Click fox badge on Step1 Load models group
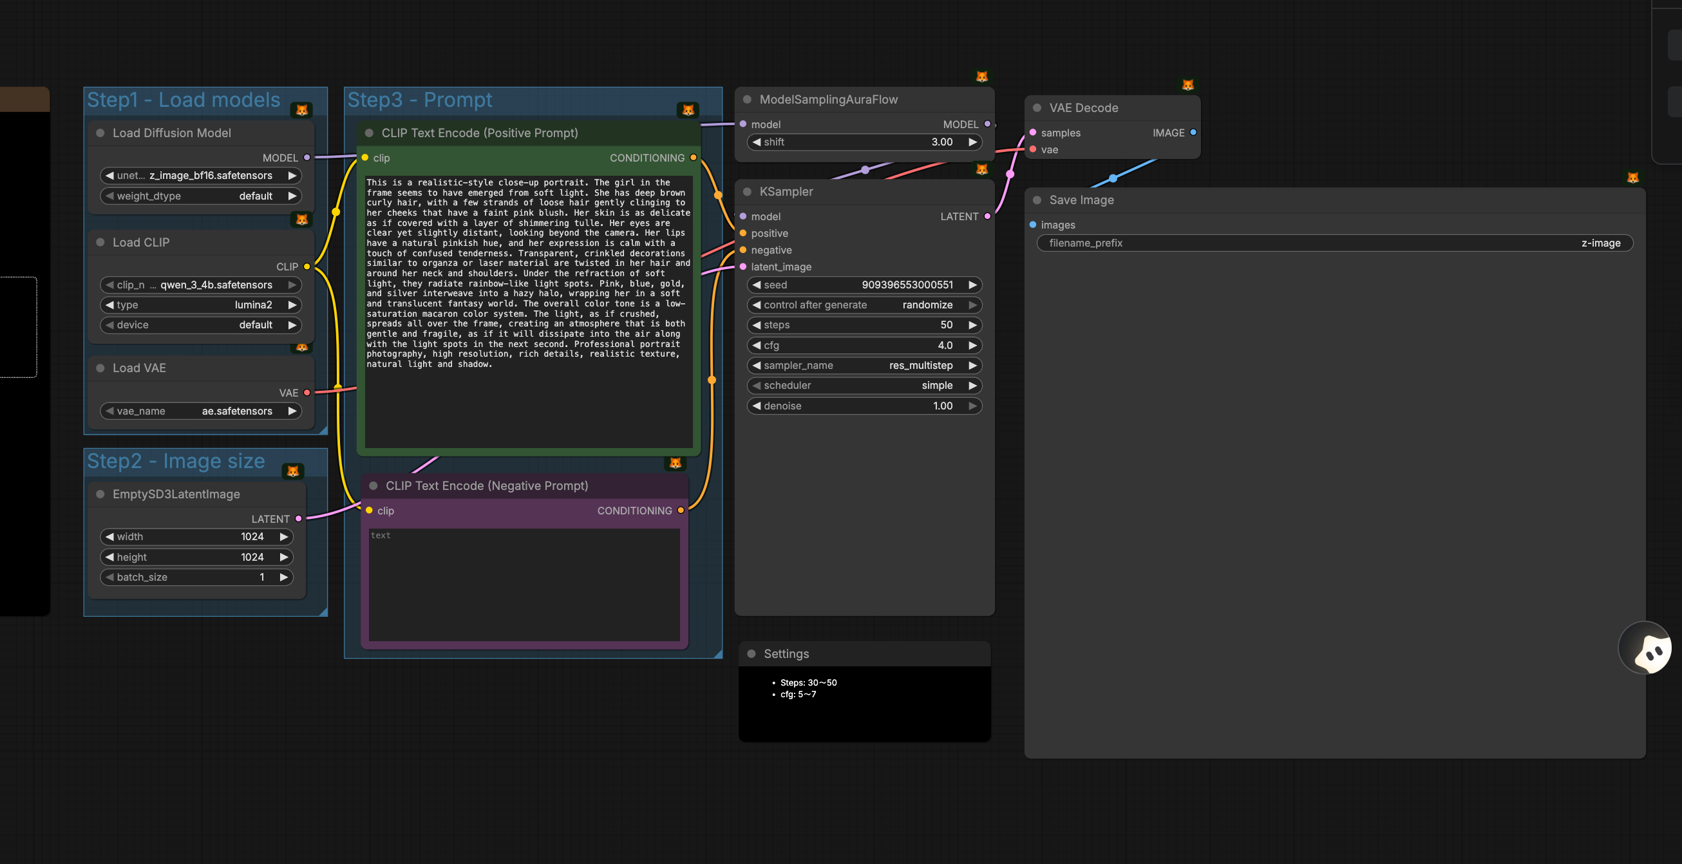Screen dimensions: 1682x864 point(301,110)
